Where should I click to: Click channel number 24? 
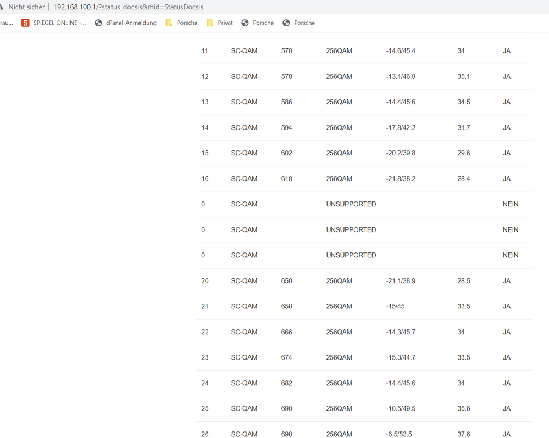[x=205, y=383]
